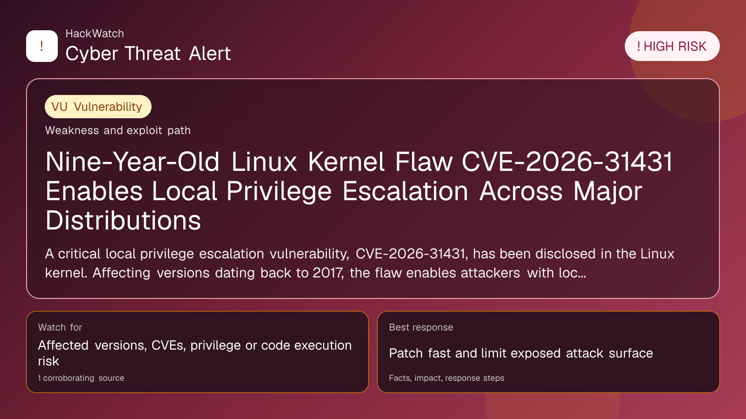Click the 'Watch for' card label
The width and height of the screenshot is (746, 419).
(x=60, y=327)
